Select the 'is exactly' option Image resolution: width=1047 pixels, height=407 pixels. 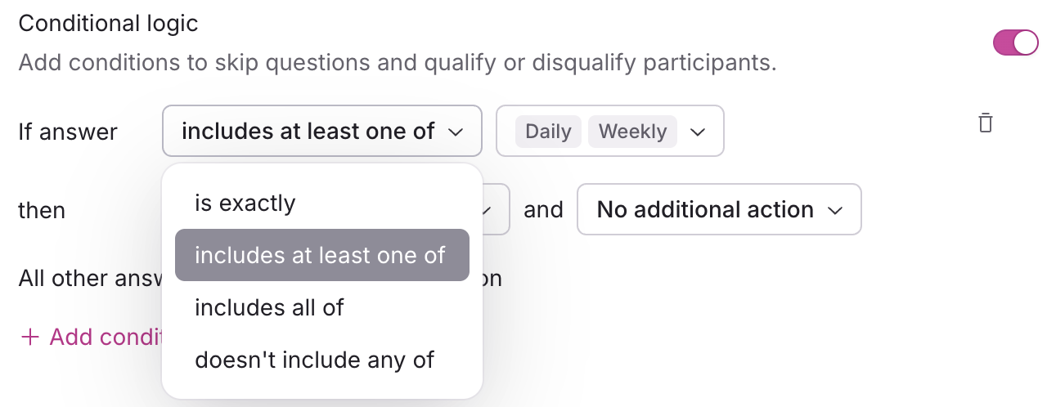click(x=245, y=203)
